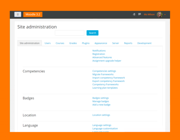Viewport: 180px width, 140px height.
Task: Switch to the Courses tab
Action: (60, 43)
